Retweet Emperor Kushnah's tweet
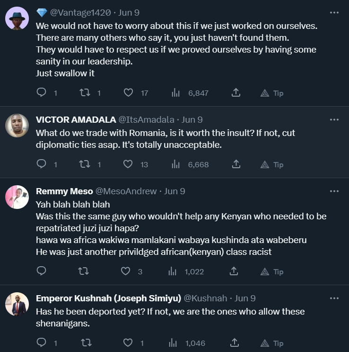The image size is (349, 352). [85, 343]
